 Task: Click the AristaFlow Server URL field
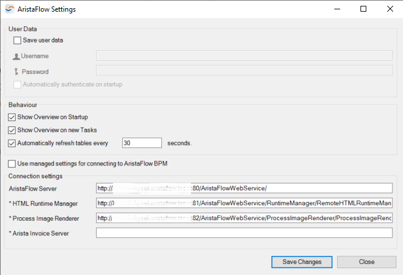[x=244, y=188]
